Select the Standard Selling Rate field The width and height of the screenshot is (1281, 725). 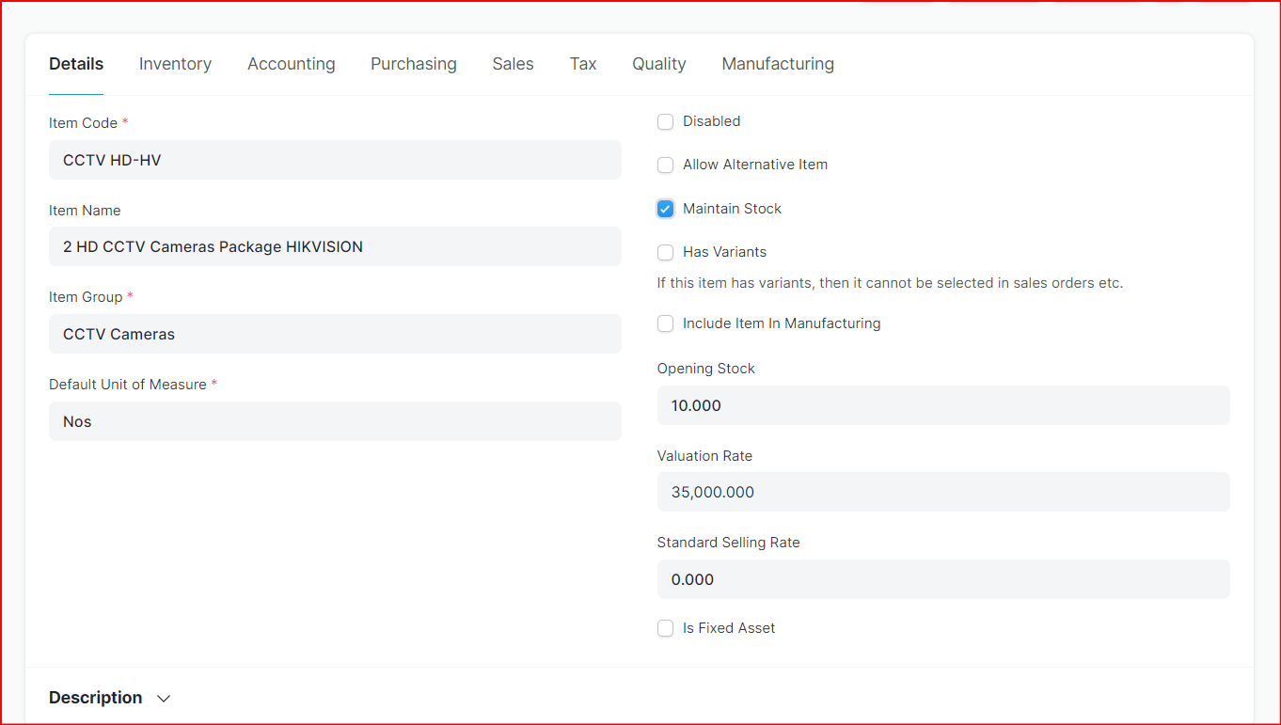pos(942,579)
